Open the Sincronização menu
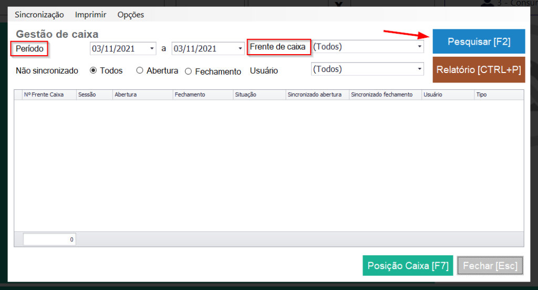 click(x=39, y=15)
